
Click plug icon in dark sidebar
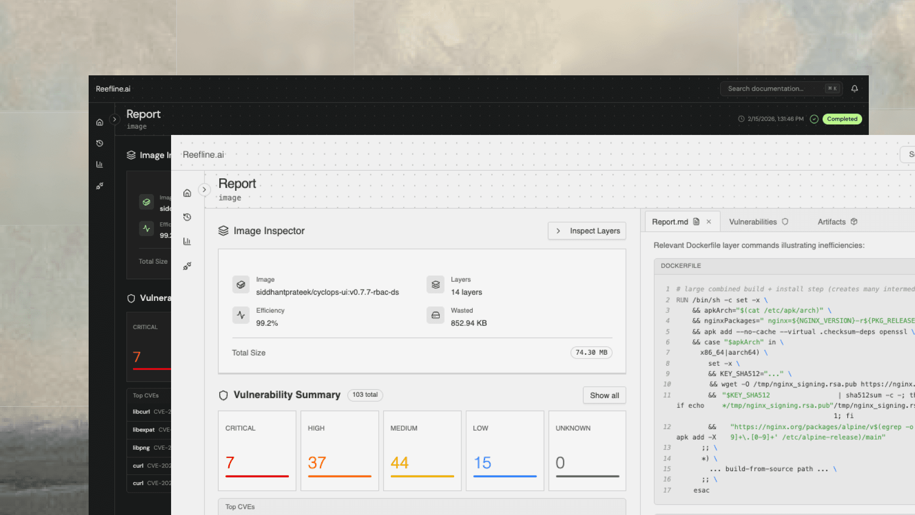coord(100,186)
